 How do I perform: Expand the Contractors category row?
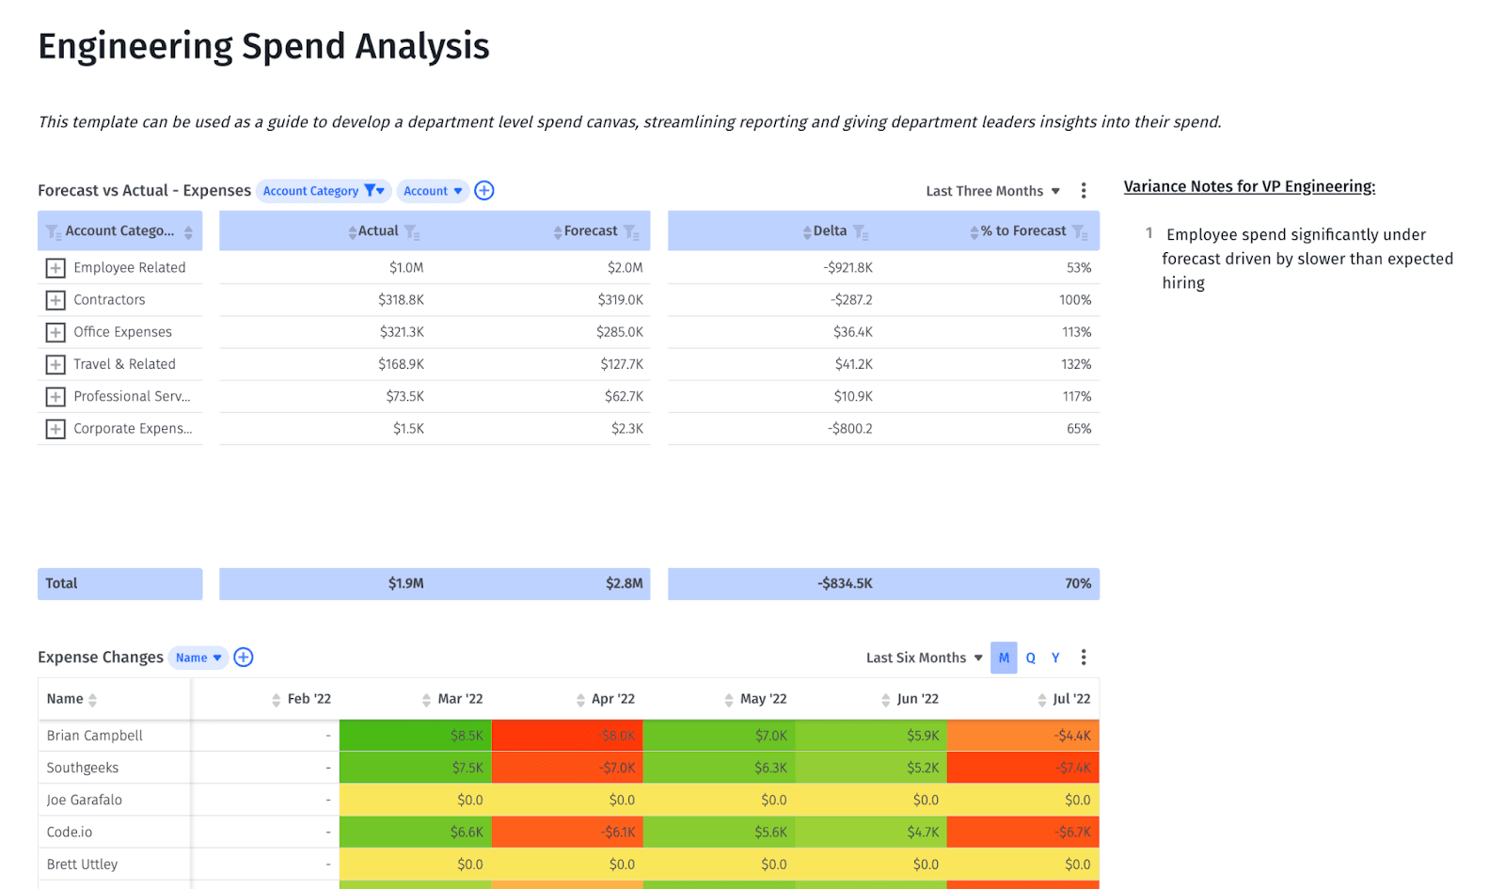point(55,299)
